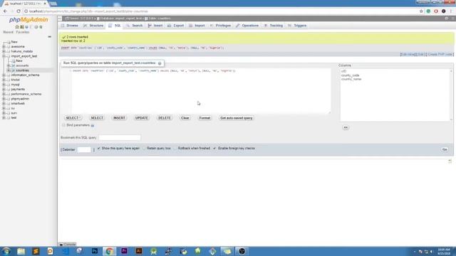Image resolution: width=456 pixels, height=256 pixels.
Task: Collapse all tree nodes with the minus icon
Action: (49, 37)
